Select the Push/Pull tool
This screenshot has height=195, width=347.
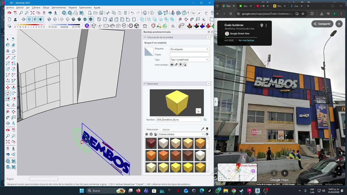coord(13,87)
